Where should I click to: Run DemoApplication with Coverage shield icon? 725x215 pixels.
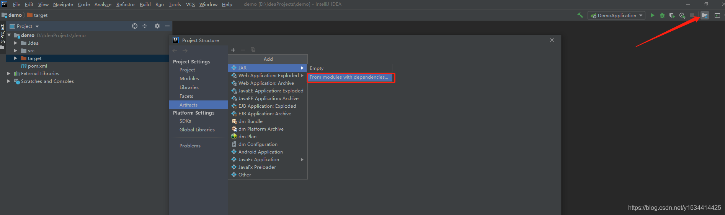click(672, 15)
